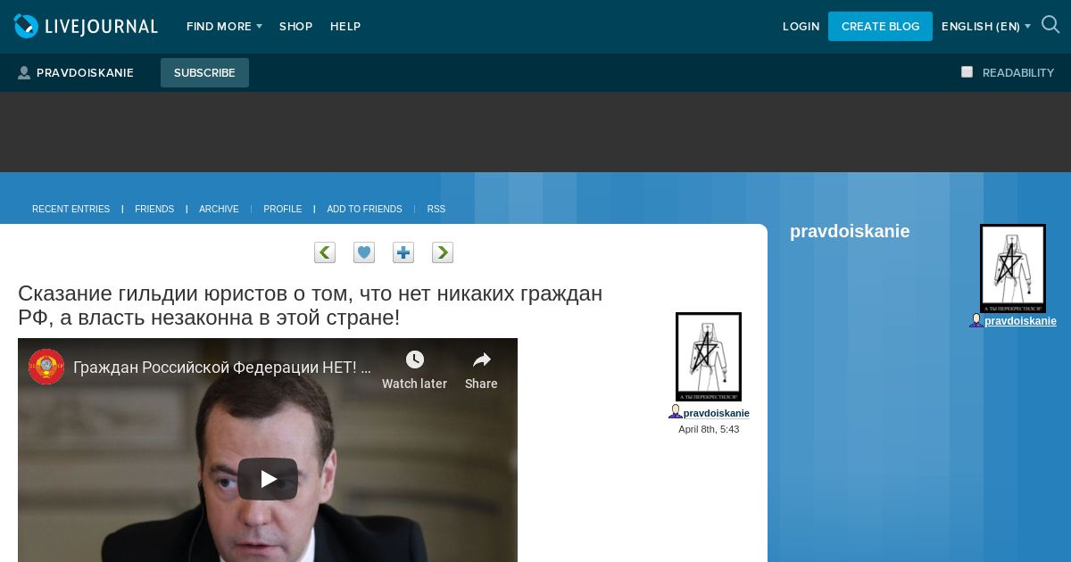This screenshot has width=1071, height=562.
Task: Select the Profile tab
Action: [x=282, y=210]
